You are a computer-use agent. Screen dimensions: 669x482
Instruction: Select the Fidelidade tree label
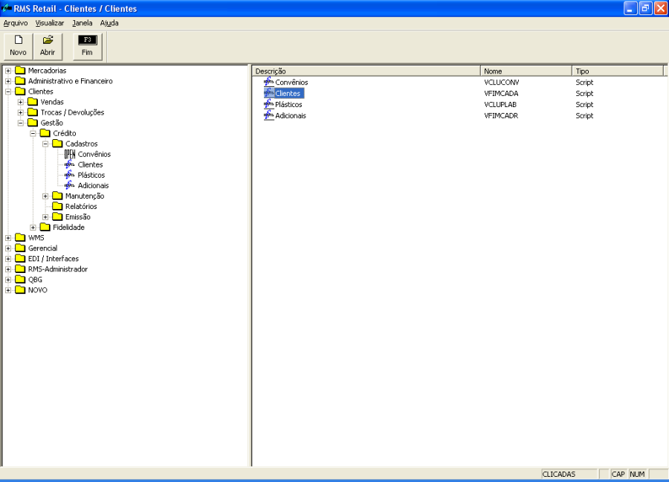[68, 228]
